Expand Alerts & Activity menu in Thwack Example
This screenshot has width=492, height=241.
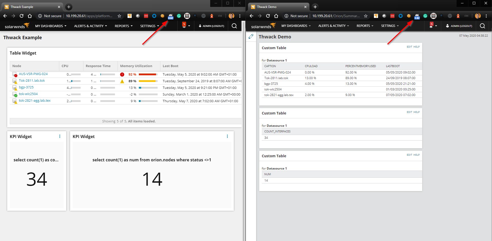tap(91, 26)
